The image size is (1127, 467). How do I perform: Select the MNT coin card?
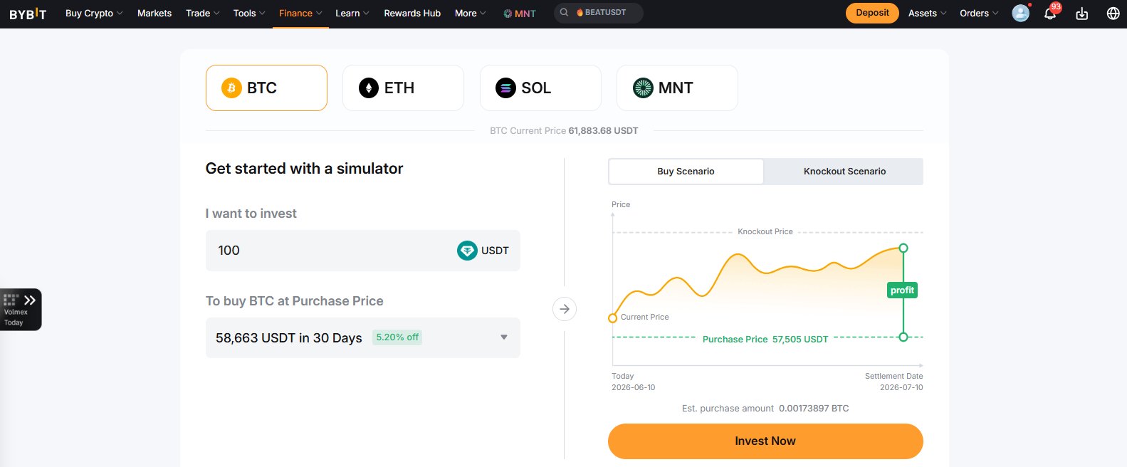pos(677,88)
